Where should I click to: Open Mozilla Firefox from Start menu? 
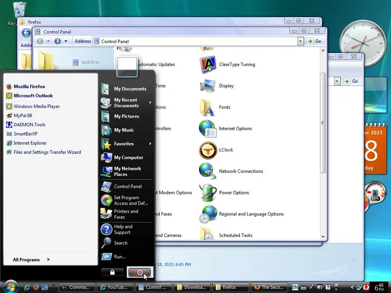tap(26, 87)
